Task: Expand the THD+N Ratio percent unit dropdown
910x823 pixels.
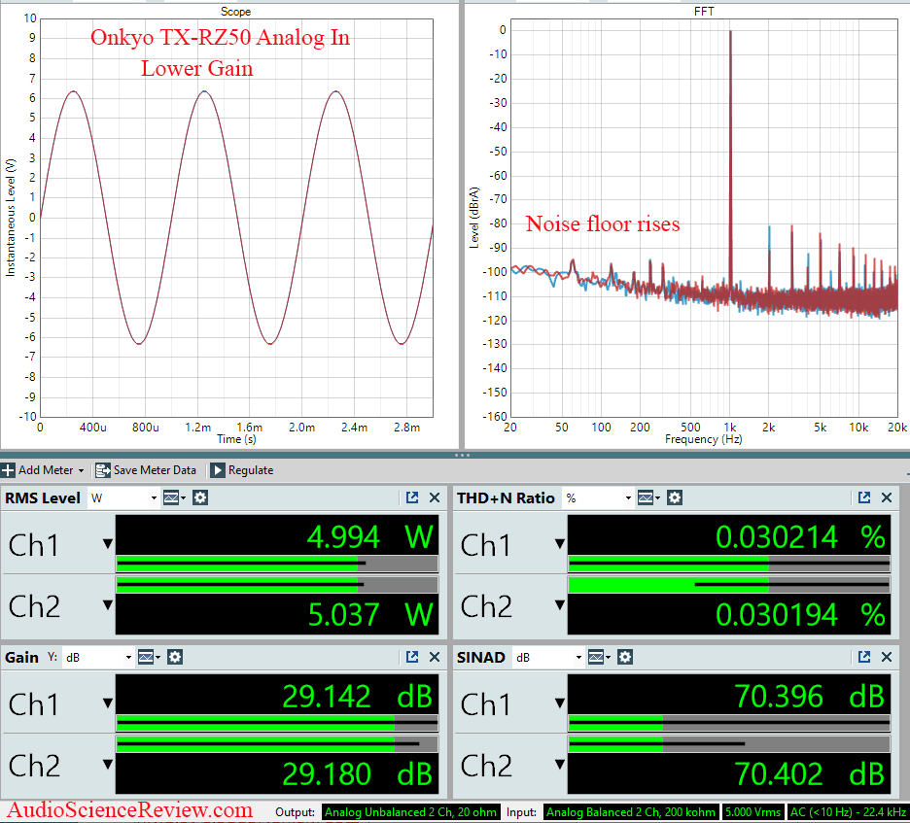Action: click(597, 497)
